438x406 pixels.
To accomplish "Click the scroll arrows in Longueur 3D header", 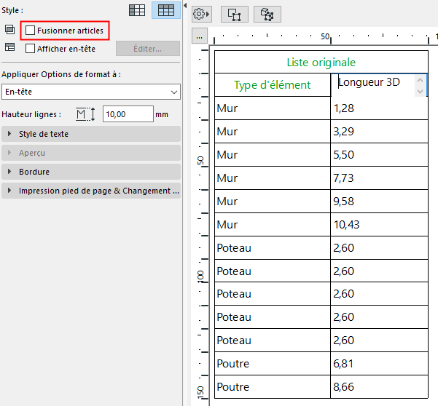I will click(421, 85).
